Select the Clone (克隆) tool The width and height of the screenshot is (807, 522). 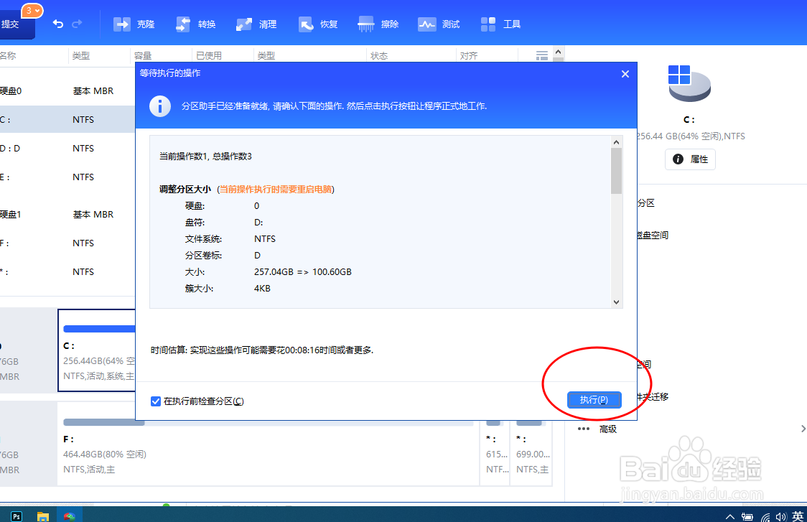[x=134, y=23]
